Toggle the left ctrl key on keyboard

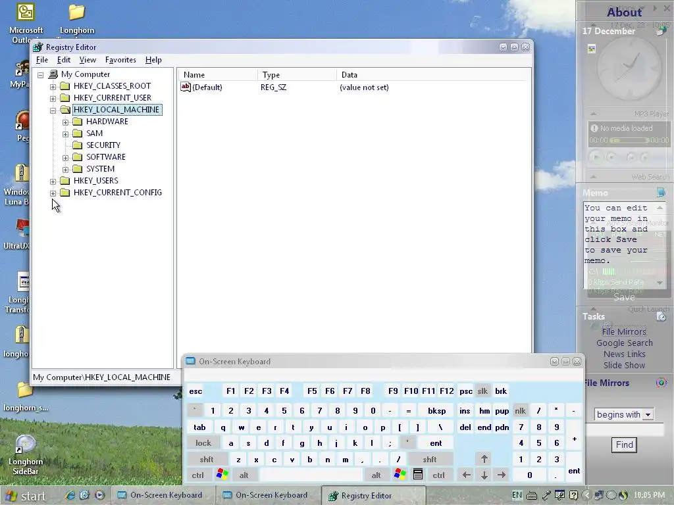[x=197, y=475]
